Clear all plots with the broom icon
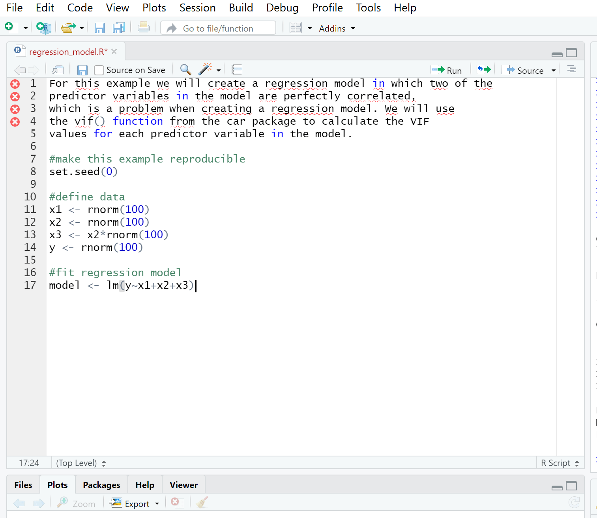This screenshot has width=597, height=518. coord(202,503)
